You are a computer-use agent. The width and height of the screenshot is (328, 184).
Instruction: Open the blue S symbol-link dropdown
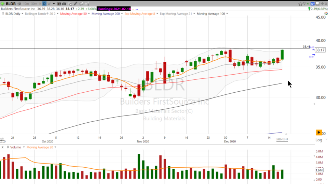tap(313, 4)
